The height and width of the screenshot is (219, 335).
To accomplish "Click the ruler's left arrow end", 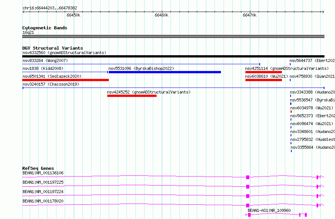I will [23, 12].
